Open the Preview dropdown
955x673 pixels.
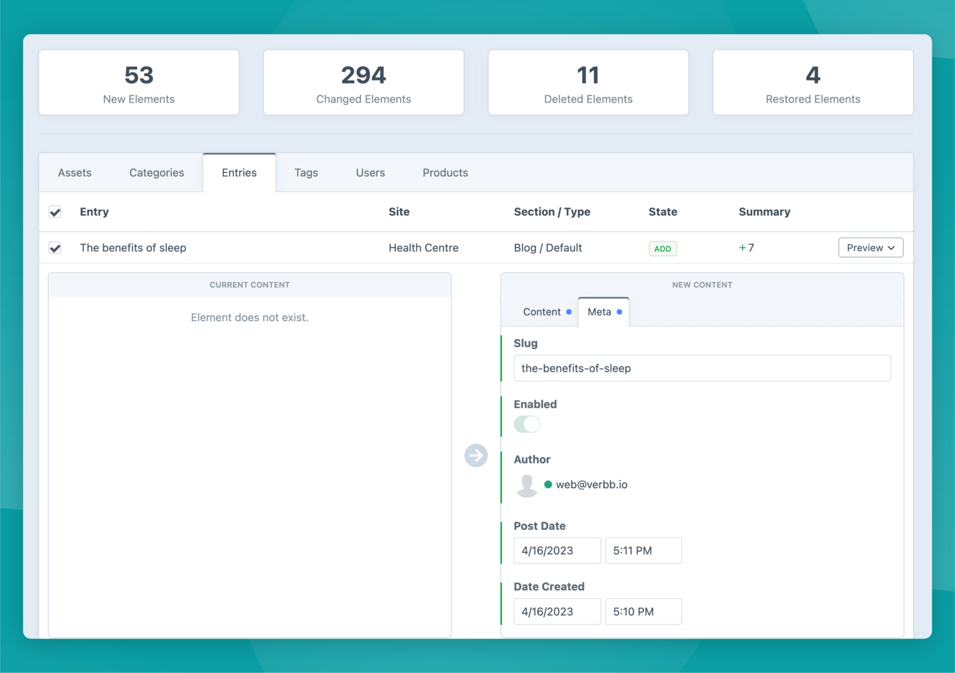(870, 248)
